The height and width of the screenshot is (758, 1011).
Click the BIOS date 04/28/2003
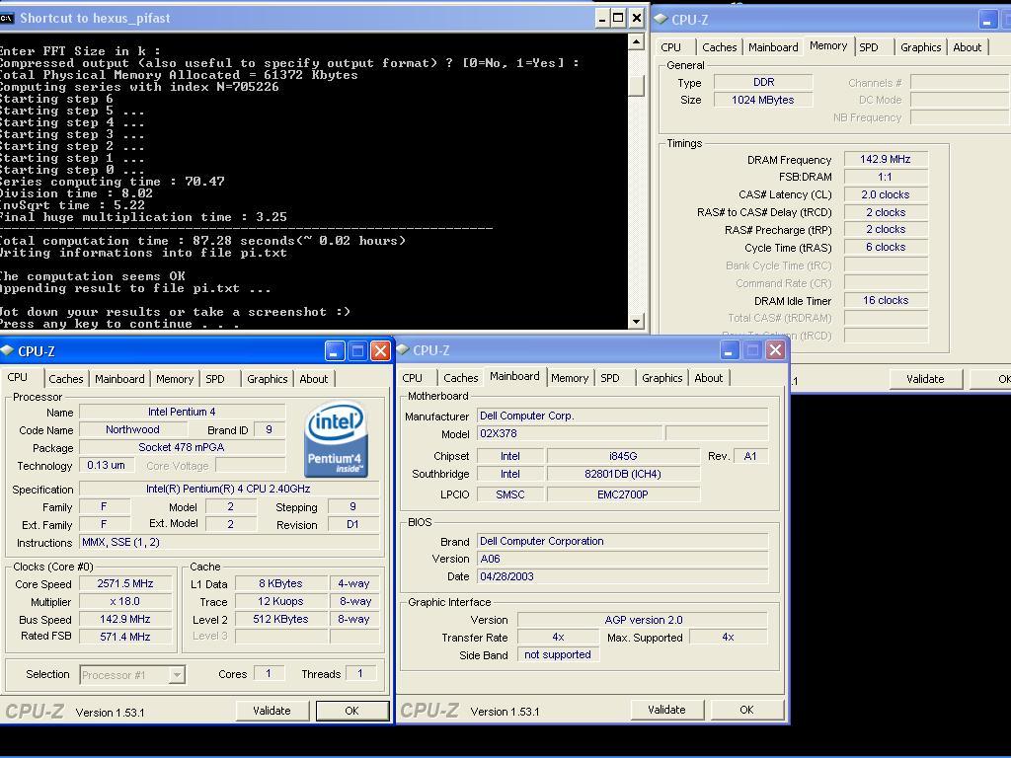pyautogui.click(x=622, y=576)
